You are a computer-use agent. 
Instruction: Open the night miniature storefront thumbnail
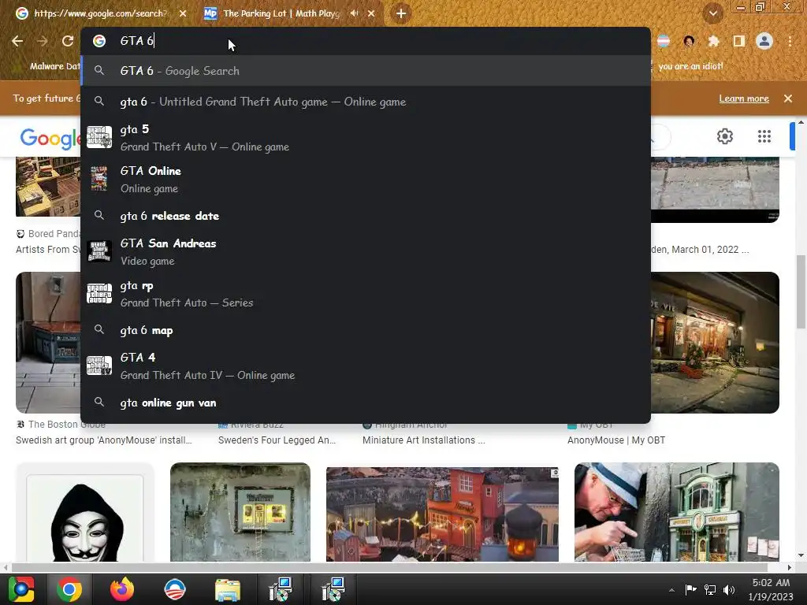(715, 343)
